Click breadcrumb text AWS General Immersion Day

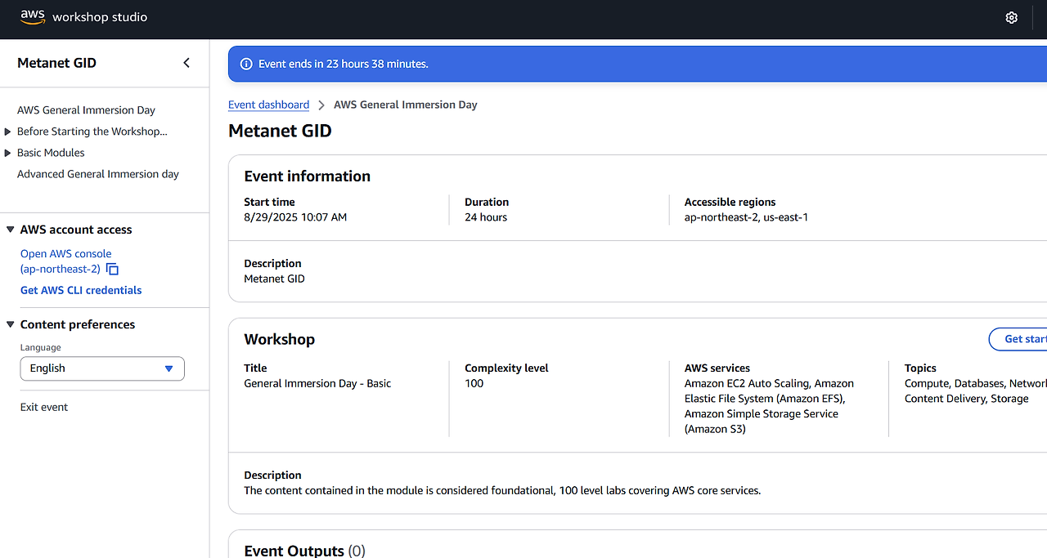406,105
